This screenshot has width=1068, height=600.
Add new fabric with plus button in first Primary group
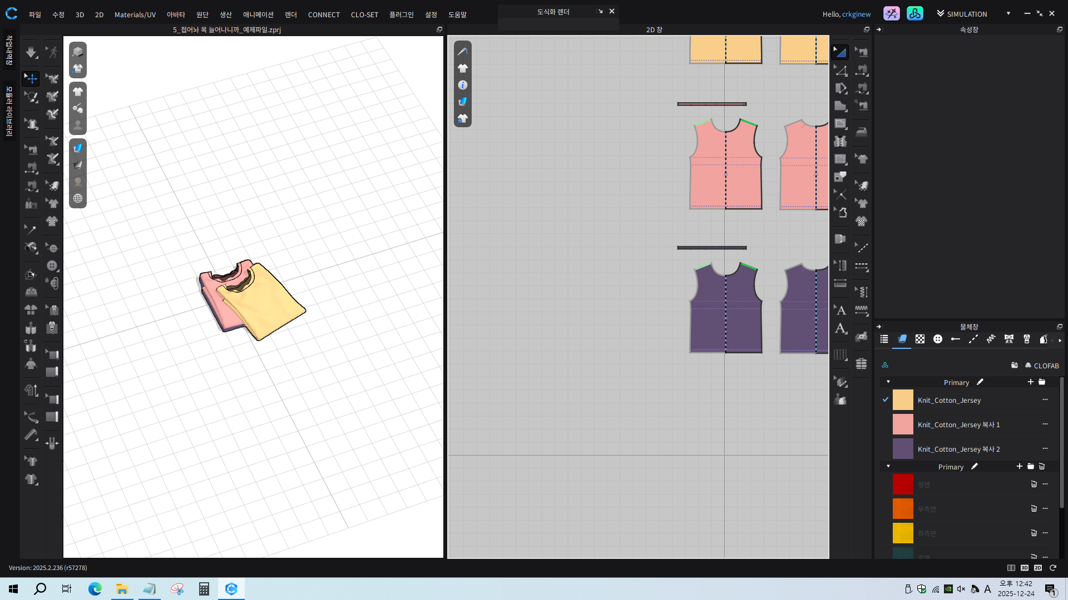pyautogui.click(x=1030, y=382)
